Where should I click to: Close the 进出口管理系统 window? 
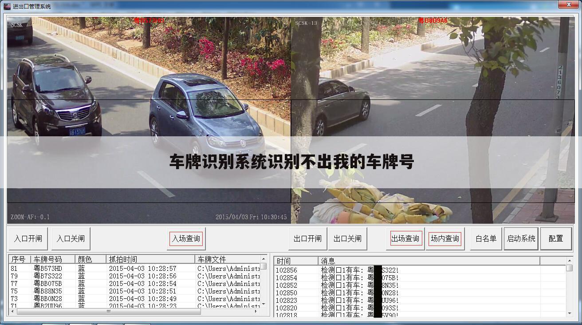(x=569, y=5)
